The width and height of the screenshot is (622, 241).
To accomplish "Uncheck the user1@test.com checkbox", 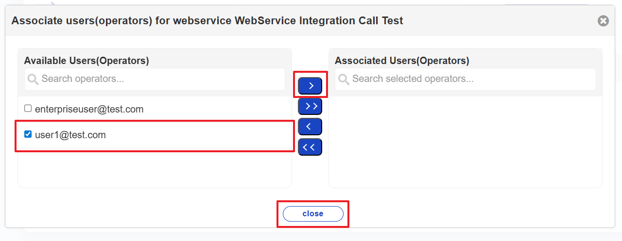I will [28, 134].
